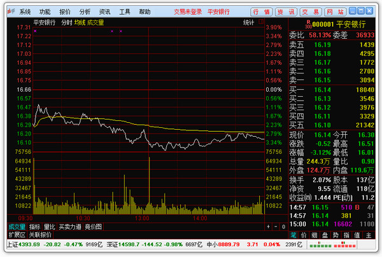Select the 主 tab in quote panel
Image resolution: width=382 pixels, height=257 pixels.
(369, 235)
